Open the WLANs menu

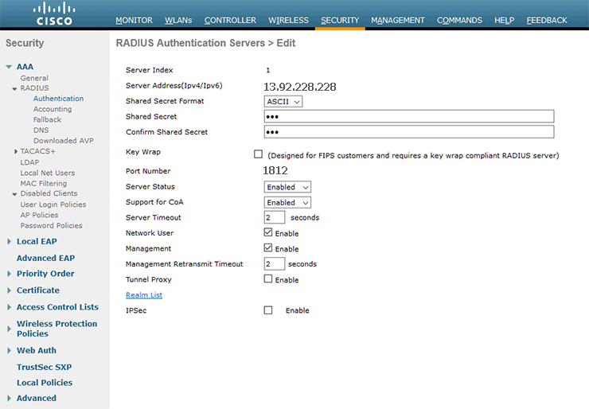[177, 20]
